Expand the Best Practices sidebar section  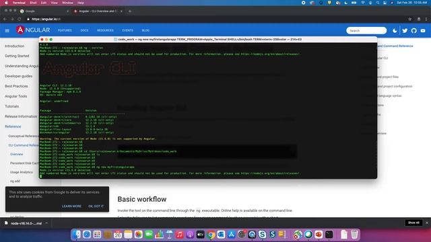tap(16, 86)
